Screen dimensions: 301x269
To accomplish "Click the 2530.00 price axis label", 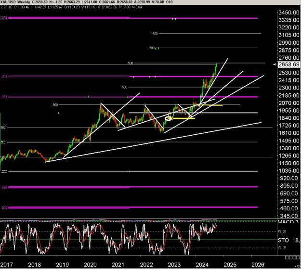I will tap(288, 73).
